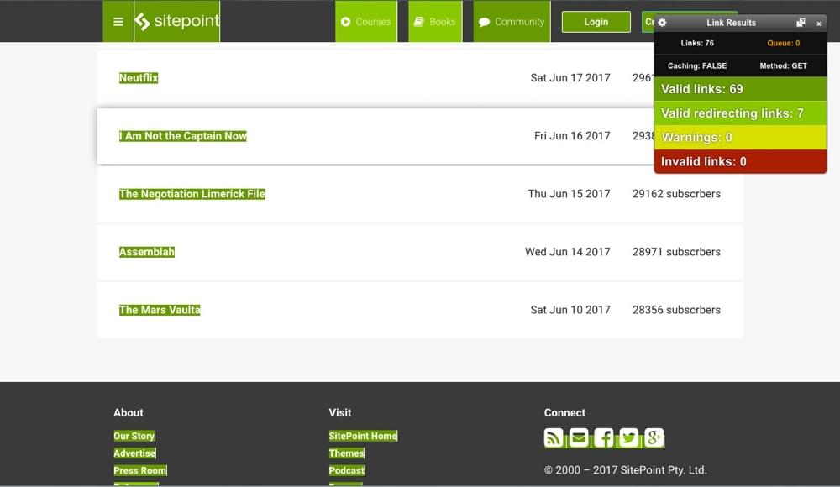
Task: Select Valid redirecting links: 7 bar
Action: point(740,113)
